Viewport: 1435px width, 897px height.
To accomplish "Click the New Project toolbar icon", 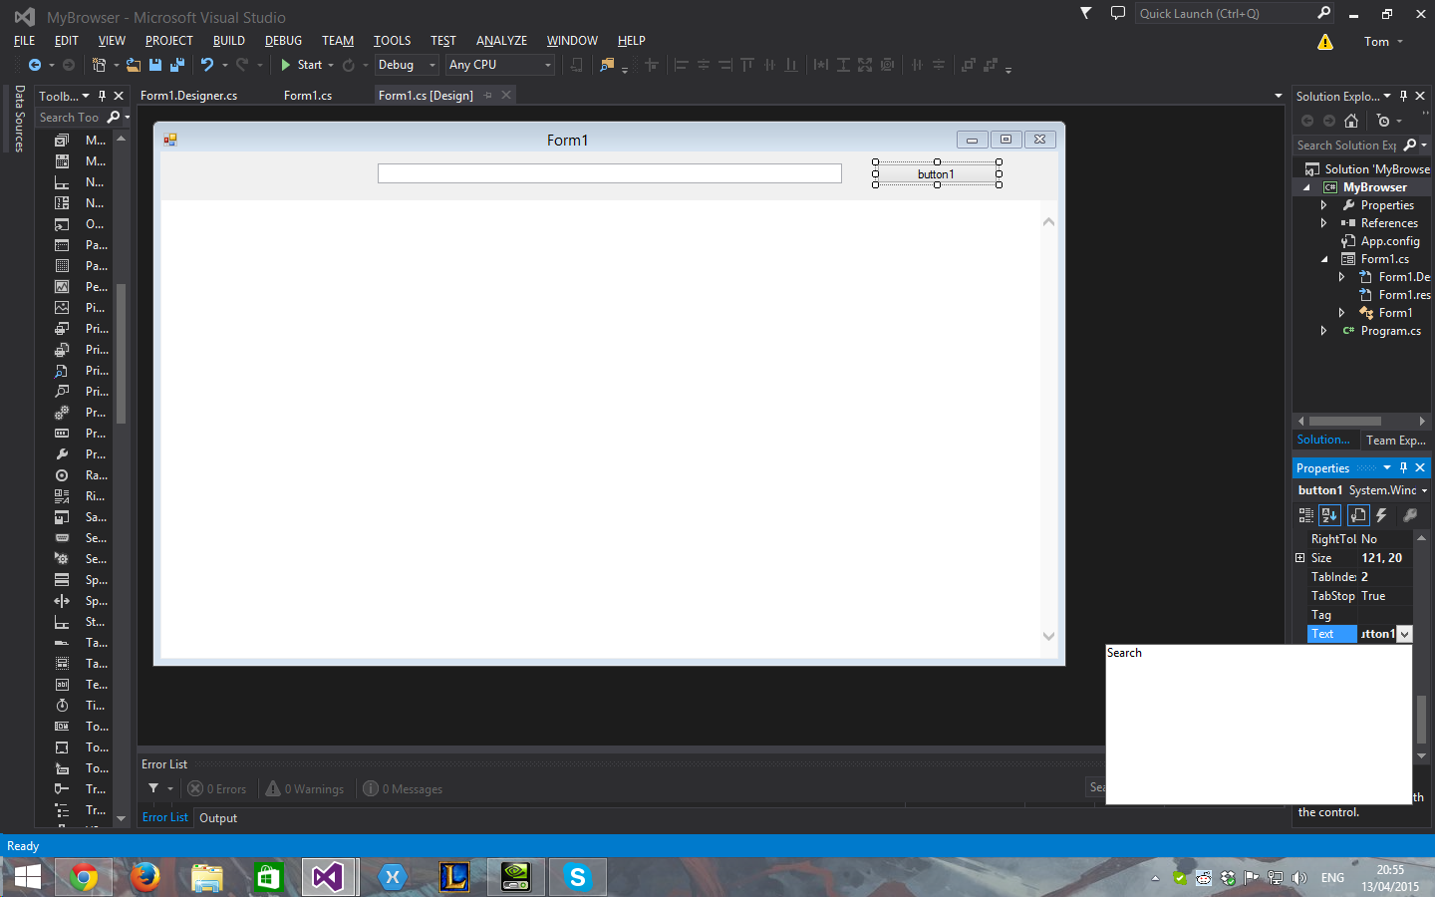I will (x=99, y=65).
